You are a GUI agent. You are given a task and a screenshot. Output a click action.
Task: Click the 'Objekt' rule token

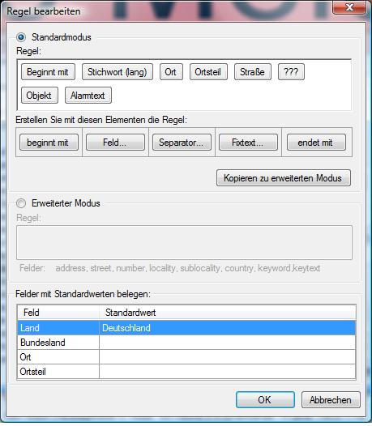coord(40,96)
